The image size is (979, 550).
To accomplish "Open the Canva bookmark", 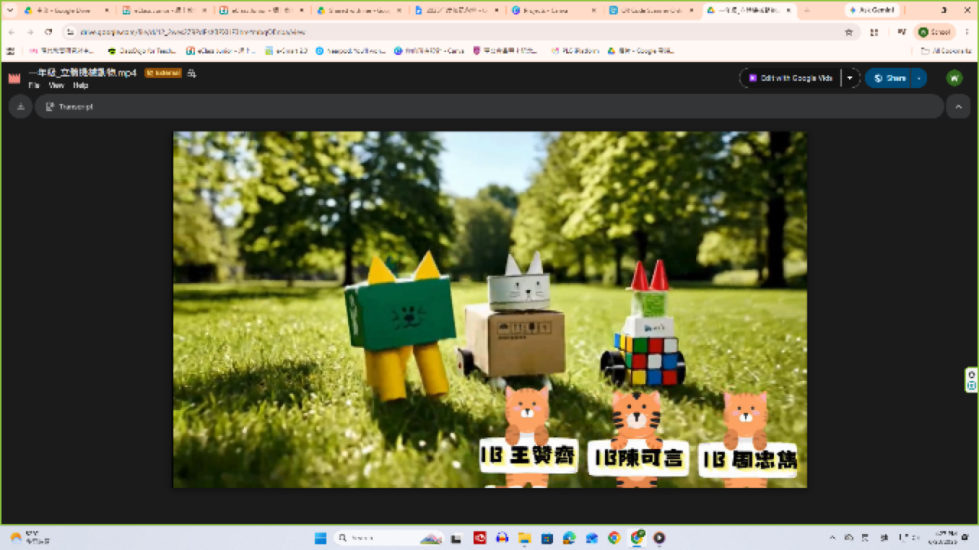I will click(x=429, y=50).
